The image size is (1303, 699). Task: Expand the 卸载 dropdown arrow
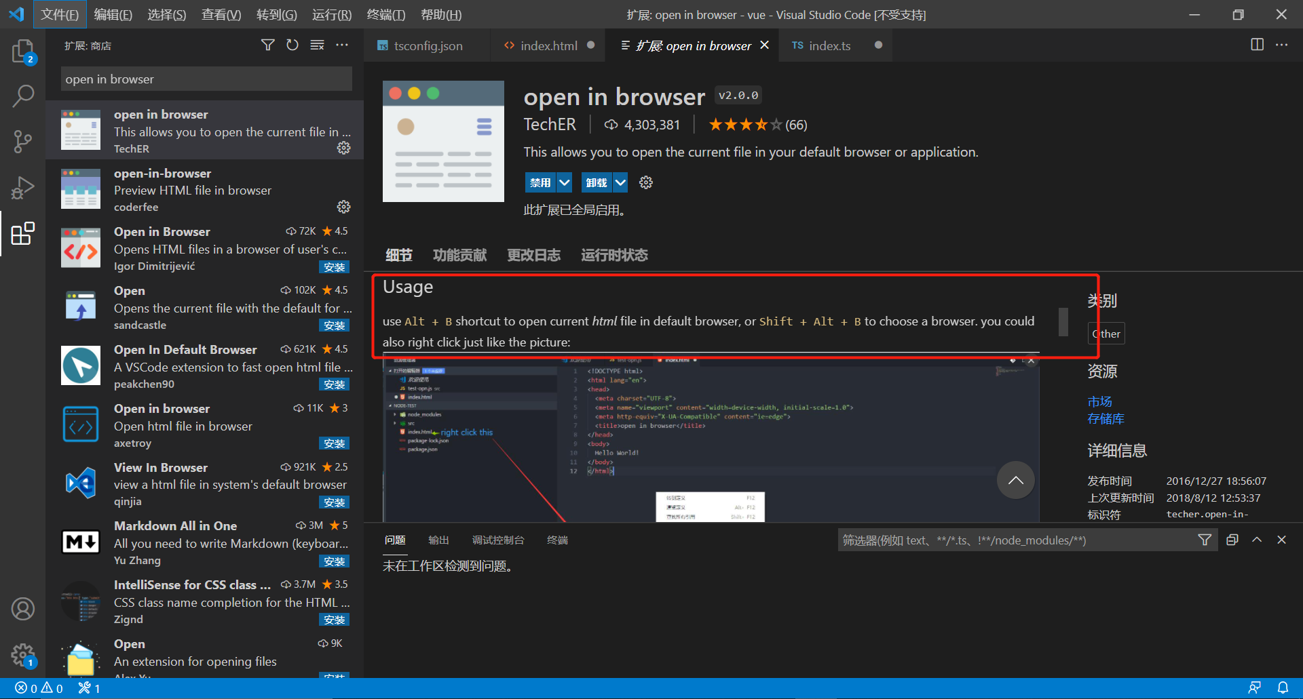pos(620,182)
